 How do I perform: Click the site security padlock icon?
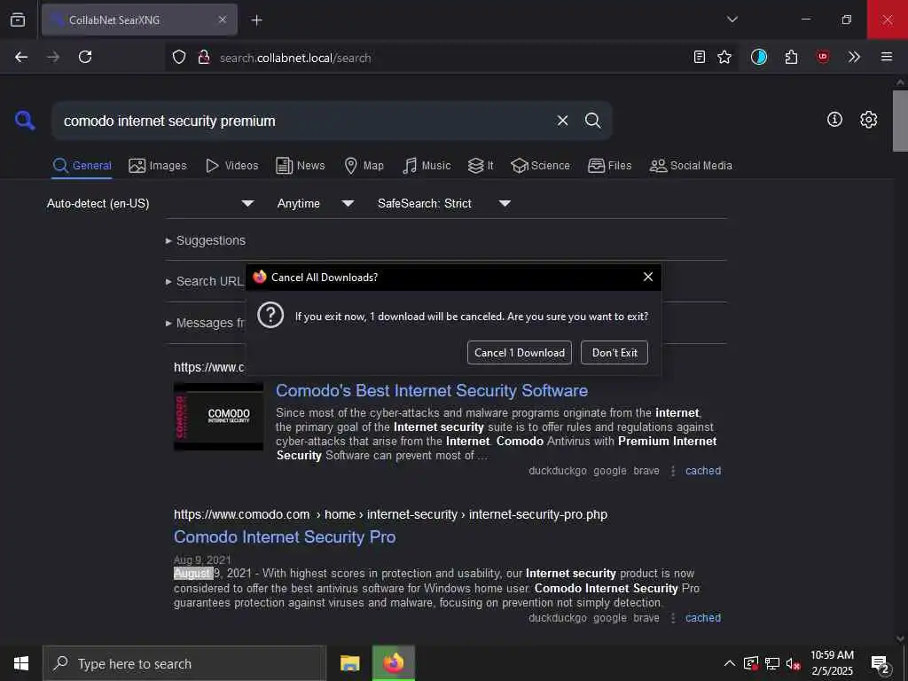coord(204,58)
